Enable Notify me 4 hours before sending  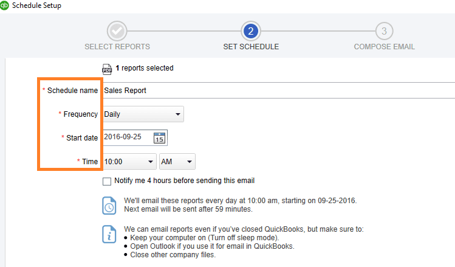(107, 181)
